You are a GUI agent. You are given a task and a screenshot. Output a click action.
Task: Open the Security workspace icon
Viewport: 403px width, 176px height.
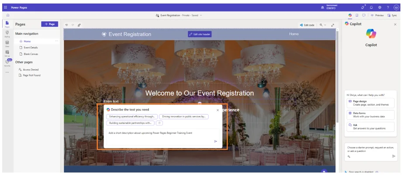coord(7,62)
